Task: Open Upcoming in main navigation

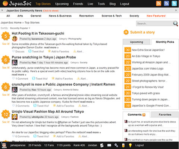Action: [x=62, y=4]
